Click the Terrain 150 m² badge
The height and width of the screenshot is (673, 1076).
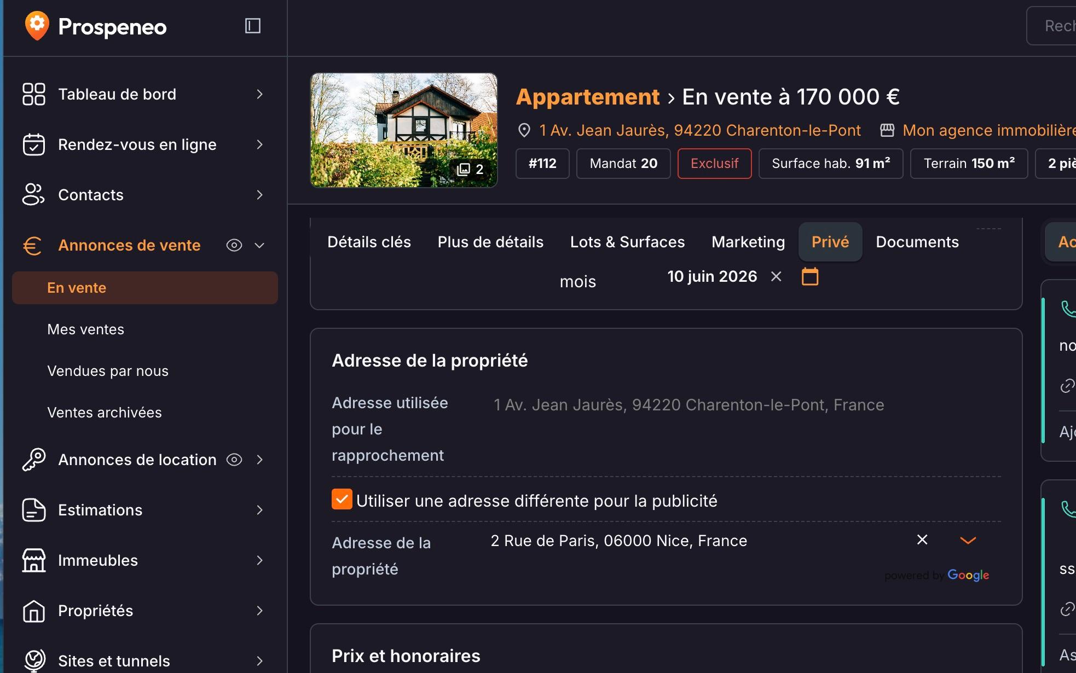tap(969, 164)
